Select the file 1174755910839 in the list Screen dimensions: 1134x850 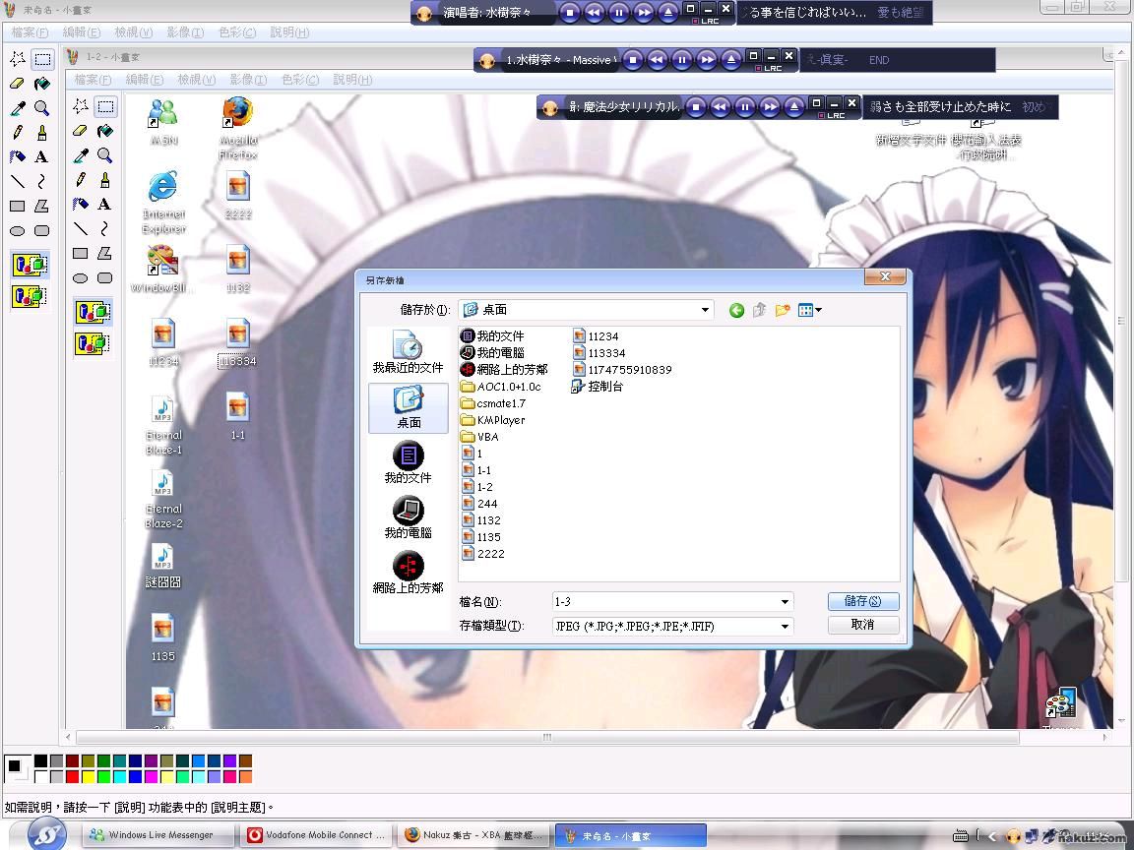(623, 370)
